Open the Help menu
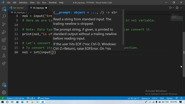185x104 pixels. tap(61, 3)
